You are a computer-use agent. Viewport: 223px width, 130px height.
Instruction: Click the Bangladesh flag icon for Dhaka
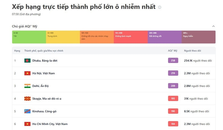(x=27, y=61)
